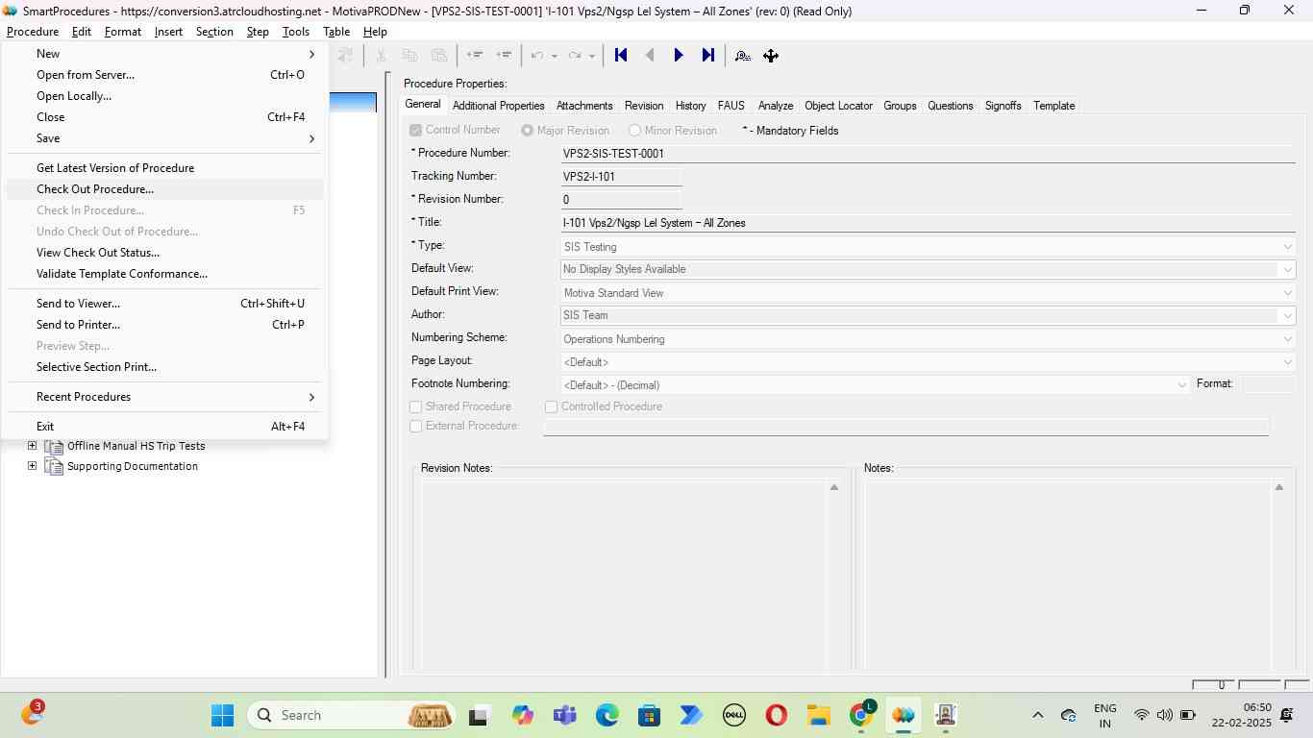This screenshot has height=738, width=1313.
Task: Open the Tools menu in menu bar
Action: tap(296, 32)
